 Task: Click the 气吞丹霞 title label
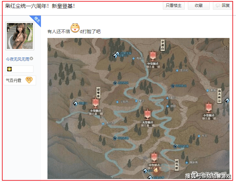click(x=14, y=80)
